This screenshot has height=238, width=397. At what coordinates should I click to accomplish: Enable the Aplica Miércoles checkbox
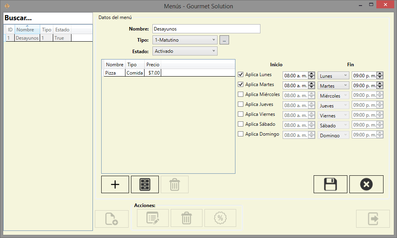(241, 94)
